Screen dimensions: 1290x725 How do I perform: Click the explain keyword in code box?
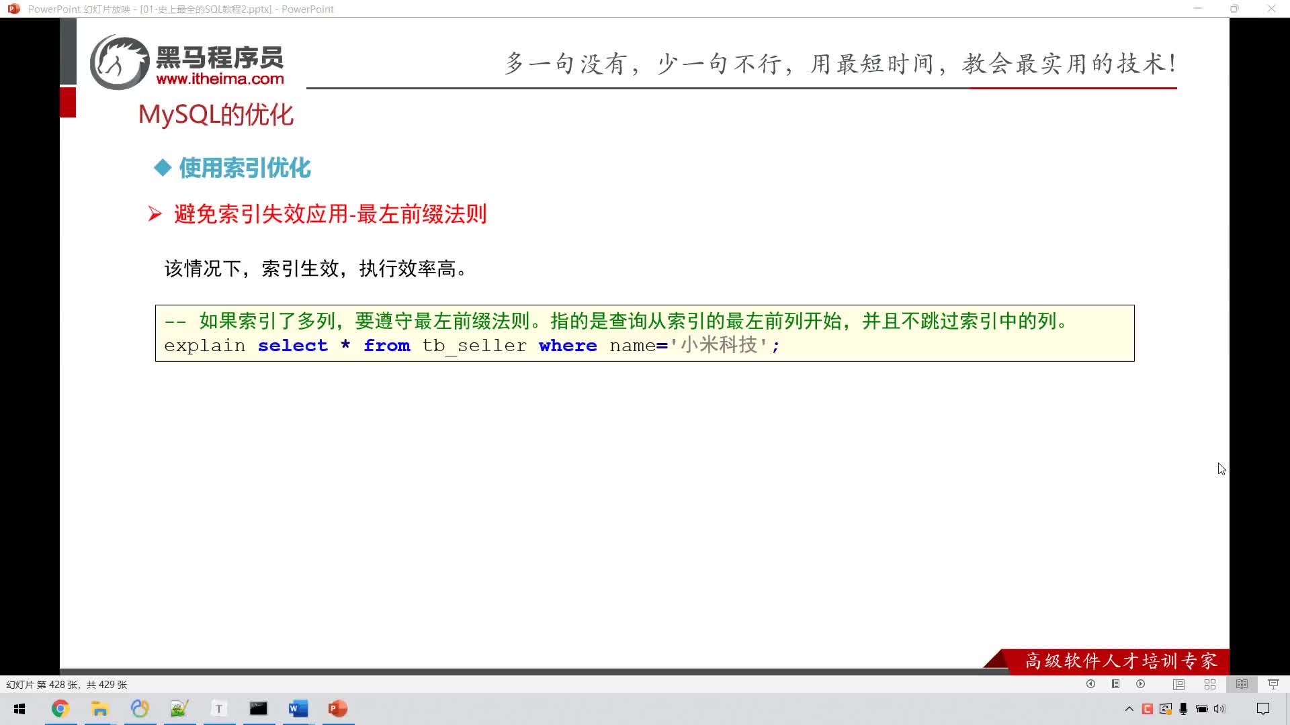point(205,346)
